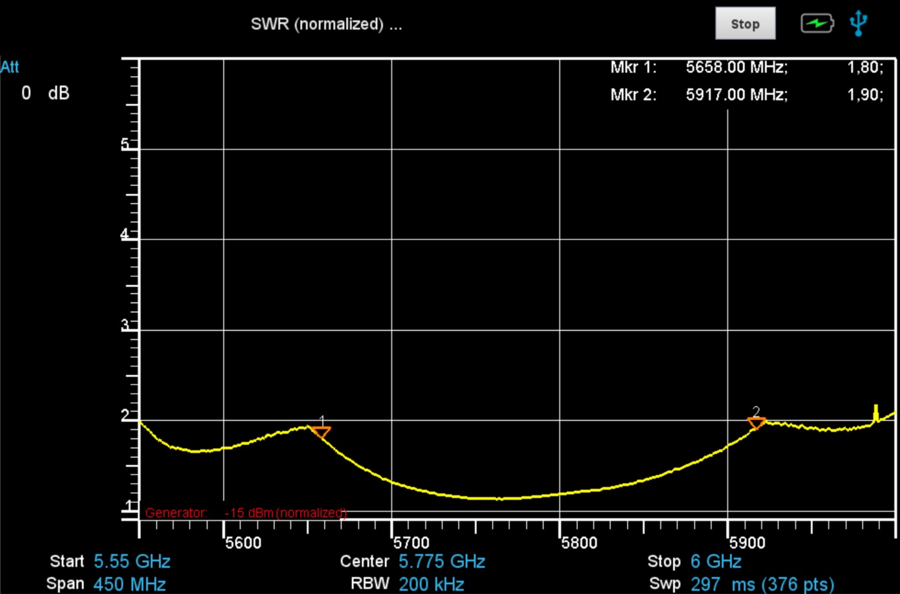Click the Mkr 2 frequency 5917.00 MHz readout
The width and height of the screenshot is (900, 594).
click(736, 95)
